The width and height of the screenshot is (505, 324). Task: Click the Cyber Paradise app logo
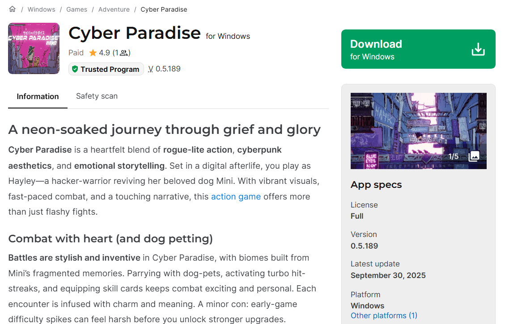click(x=34, y=48)
